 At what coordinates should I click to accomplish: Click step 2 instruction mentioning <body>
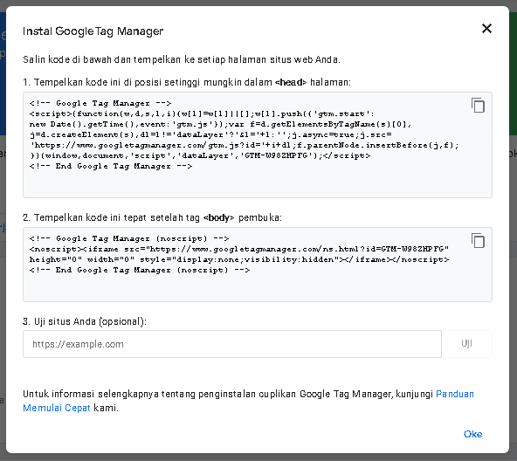click(x=152, y=217)
